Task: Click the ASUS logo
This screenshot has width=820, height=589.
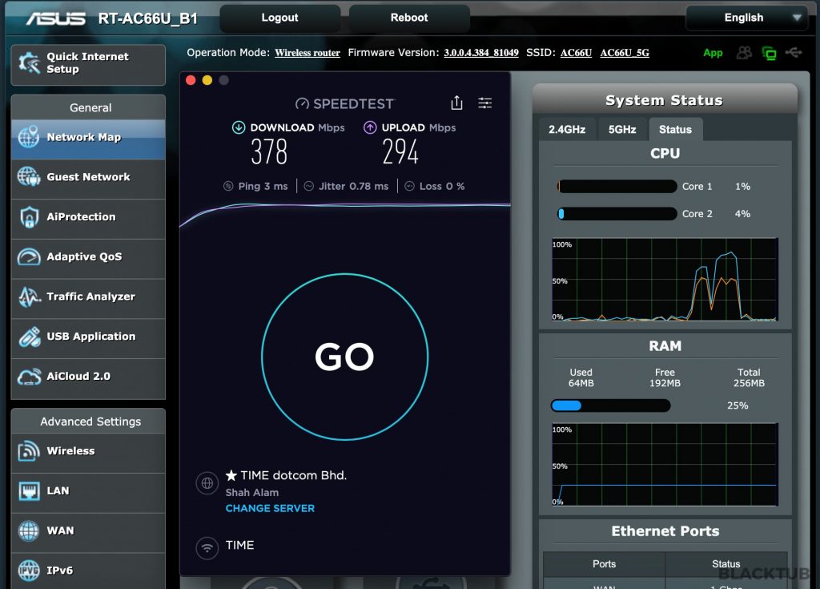Action: click(x=55, y=19)
